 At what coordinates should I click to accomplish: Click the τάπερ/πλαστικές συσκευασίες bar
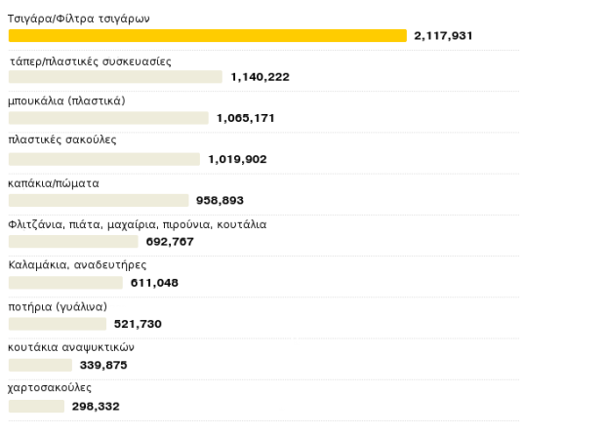click(115, 77)
